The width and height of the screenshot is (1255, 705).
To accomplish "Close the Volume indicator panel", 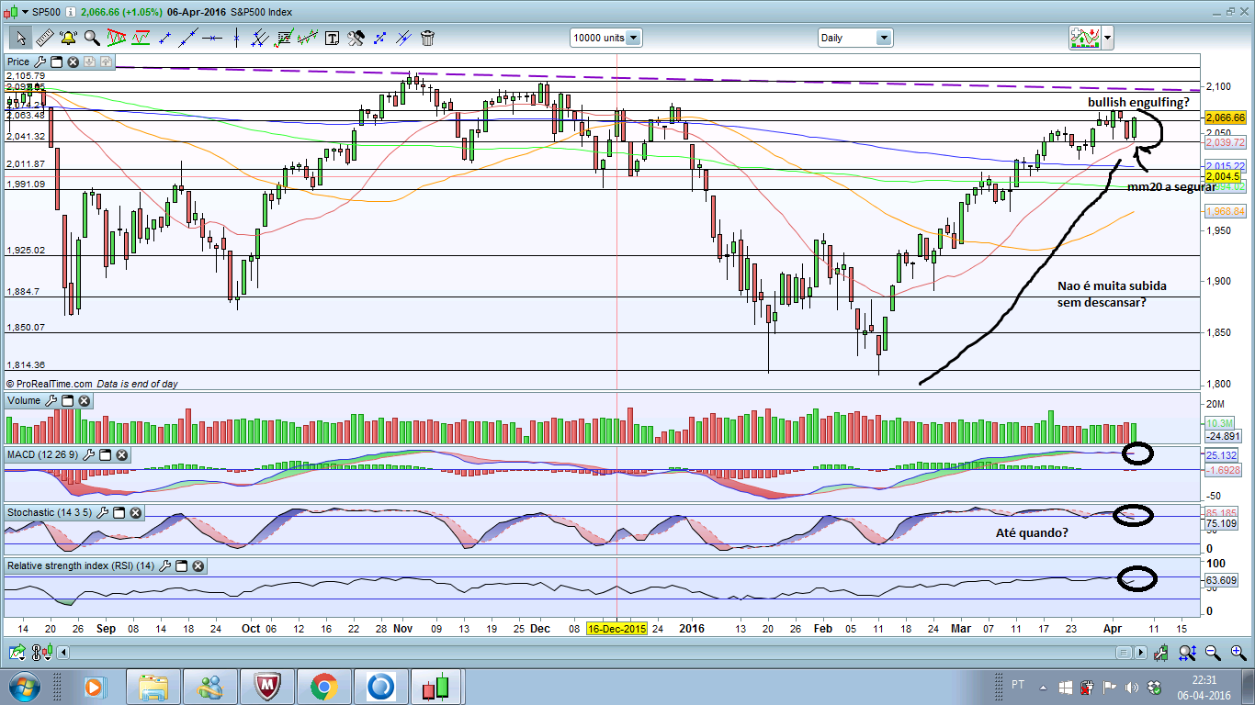I will (84, 400).
